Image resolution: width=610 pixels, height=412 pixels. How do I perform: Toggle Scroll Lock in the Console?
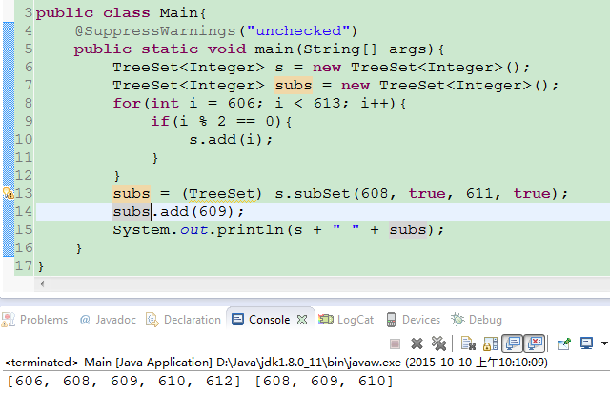[490, 343]
